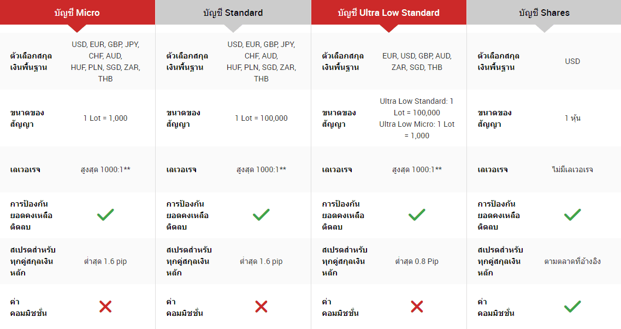Click Ultra Low Standard red commission X
The image size is (621, 329).
click(x=417, y=307)
